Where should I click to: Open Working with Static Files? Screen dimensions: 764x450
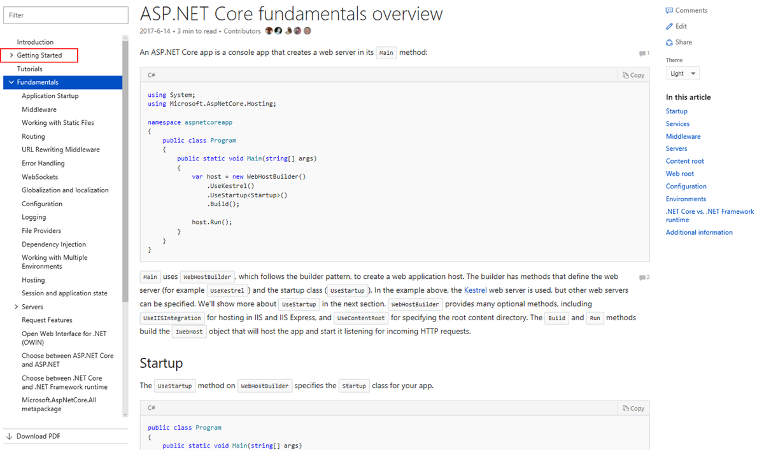click(x=58, y=123)
